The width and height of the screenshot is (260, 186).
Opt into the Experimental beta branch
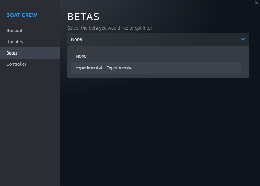pyautogui.click(x=104, y=68)
